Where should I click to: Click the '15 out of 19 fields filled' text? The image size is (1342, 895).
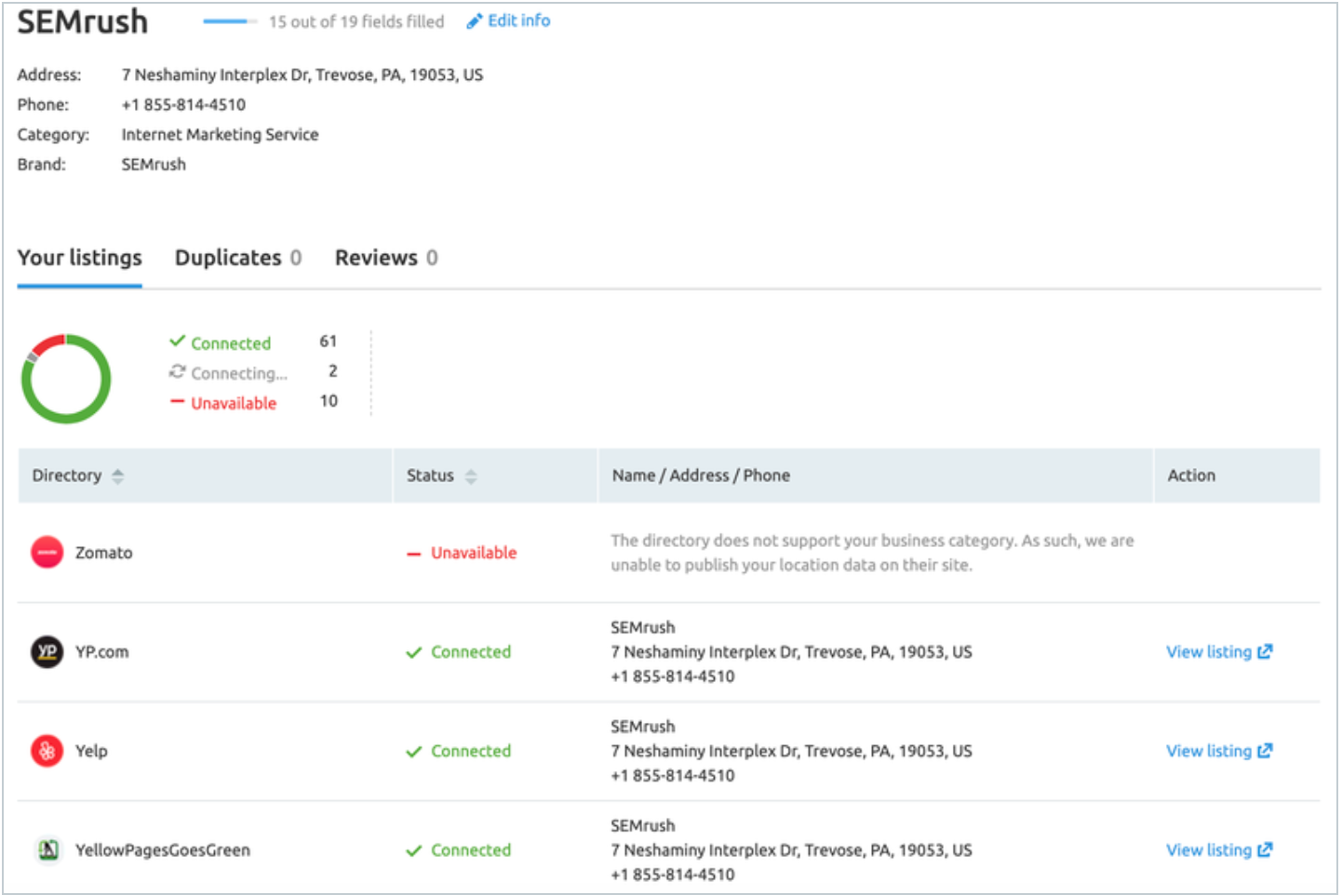click(x=356, y=21)
